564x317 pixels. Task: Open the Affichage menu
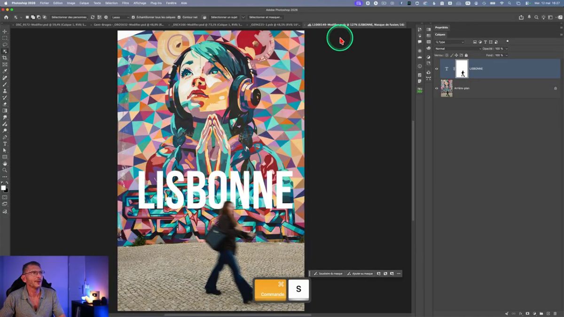pyautogui.click(x=140, y=3)
